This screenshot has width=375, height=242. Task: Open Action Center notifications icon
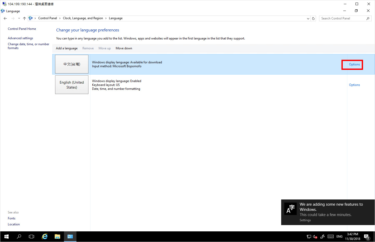point(367,237)
